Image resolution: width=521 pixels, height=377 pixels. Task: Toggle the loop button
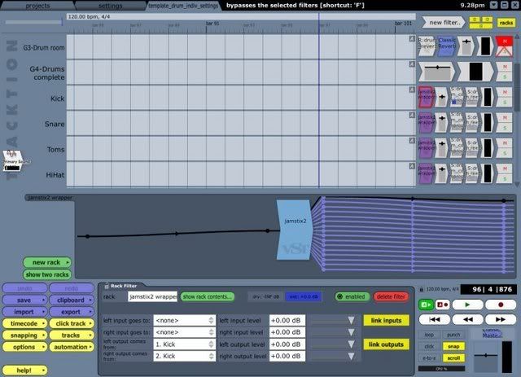tap(429, 335)
